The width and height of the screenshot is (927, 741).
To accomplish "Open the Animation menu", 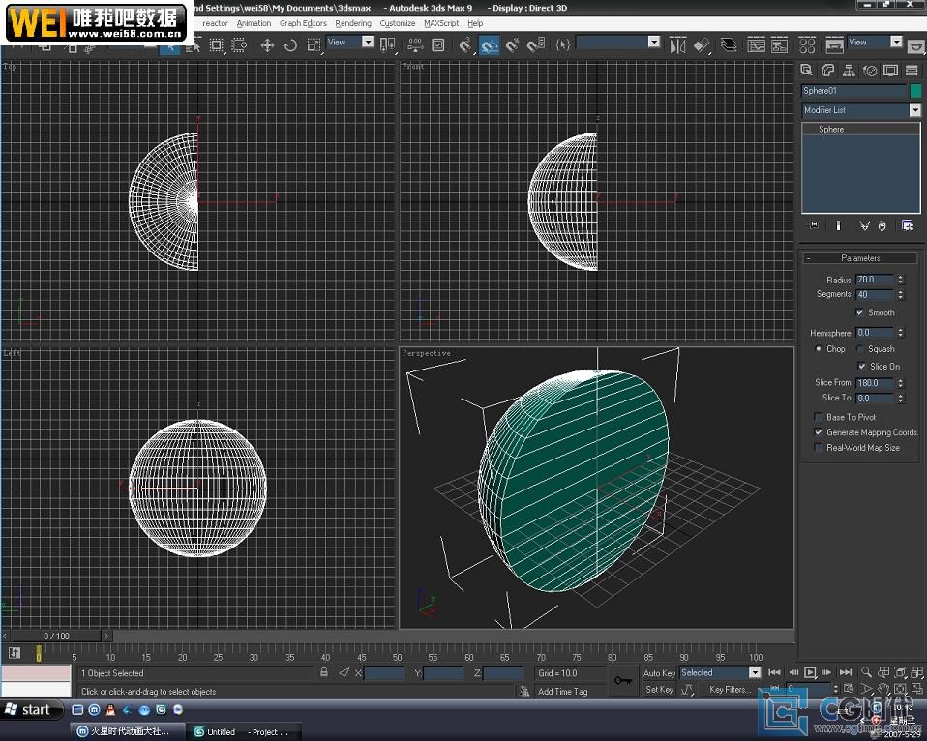I will tap(254, 23).
